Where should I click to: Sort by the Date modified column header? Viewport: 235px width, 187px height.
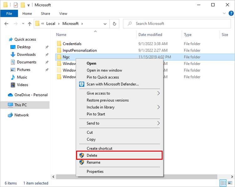[x=150, y=35]
